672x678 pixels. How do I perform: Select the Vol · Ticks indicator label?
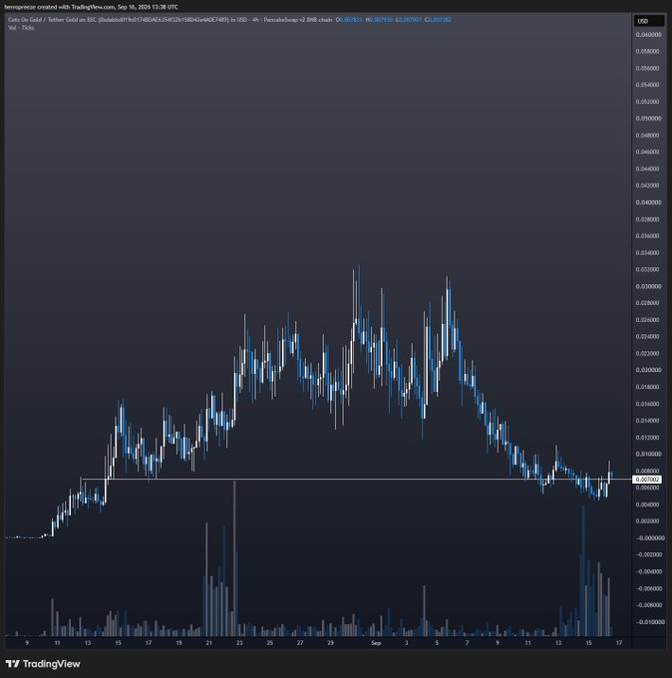21,28
